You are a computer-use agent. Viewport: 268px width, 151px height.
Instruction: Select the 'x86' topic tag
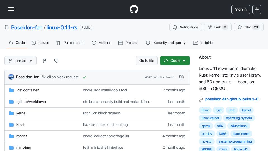click(x=220, y=126)
